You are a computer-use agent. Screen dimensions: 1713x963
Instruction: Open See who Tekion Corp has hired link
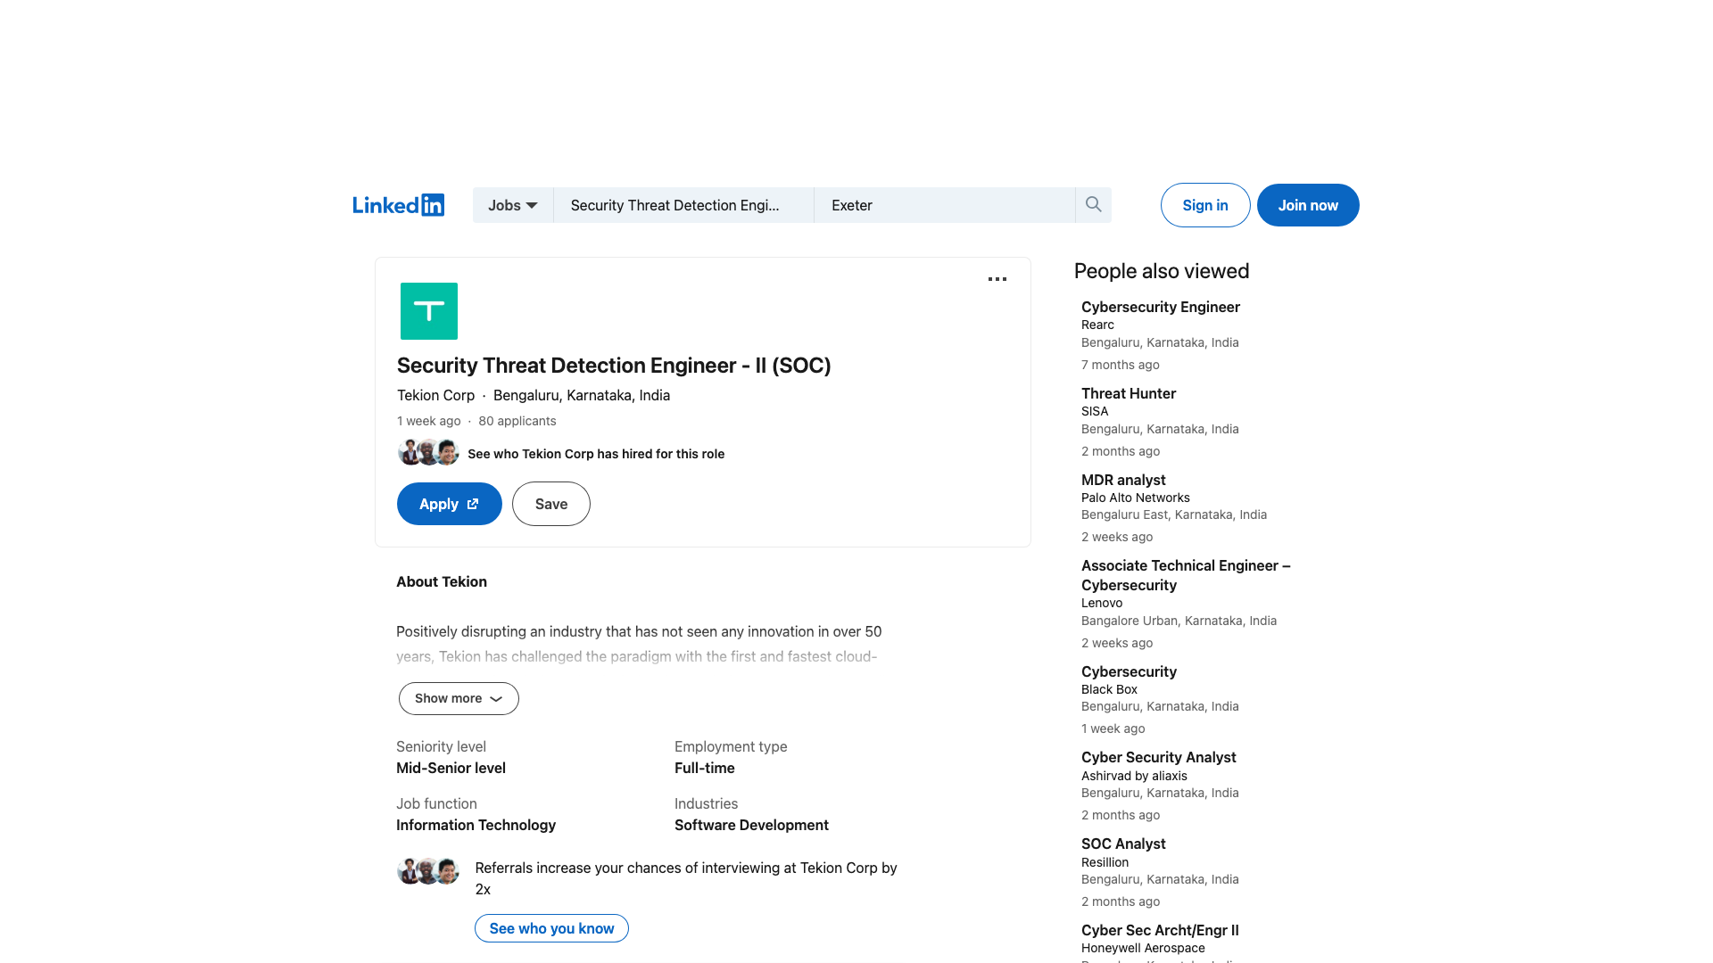coord(596,454)
